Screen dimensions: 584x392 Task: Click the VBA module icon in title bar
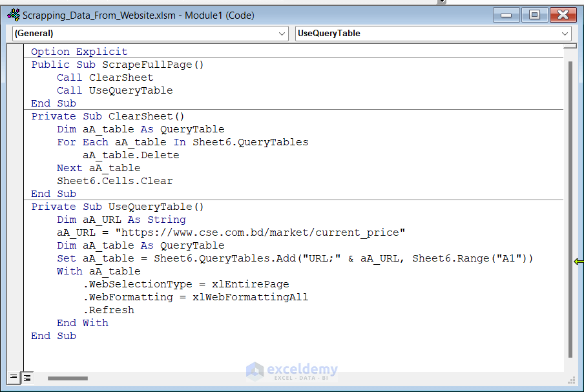(13, 15)
